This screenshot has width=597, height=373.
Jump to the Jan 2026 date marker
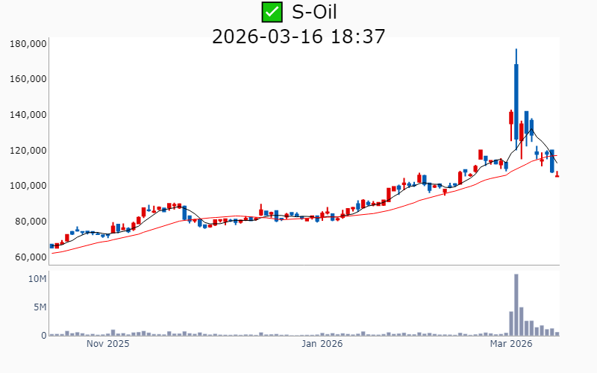tap(322, 345)
